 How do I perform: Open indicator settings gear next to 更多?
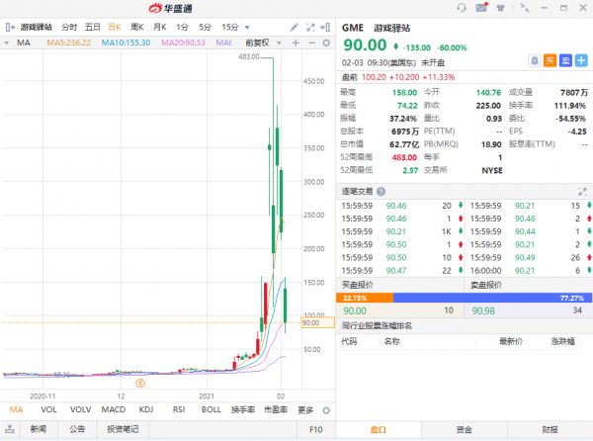tap(325, 409)
